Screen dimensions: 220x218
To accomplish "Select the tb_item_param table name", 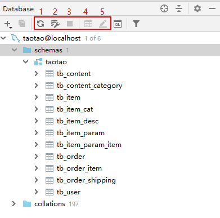I will [x=80, y=133].
